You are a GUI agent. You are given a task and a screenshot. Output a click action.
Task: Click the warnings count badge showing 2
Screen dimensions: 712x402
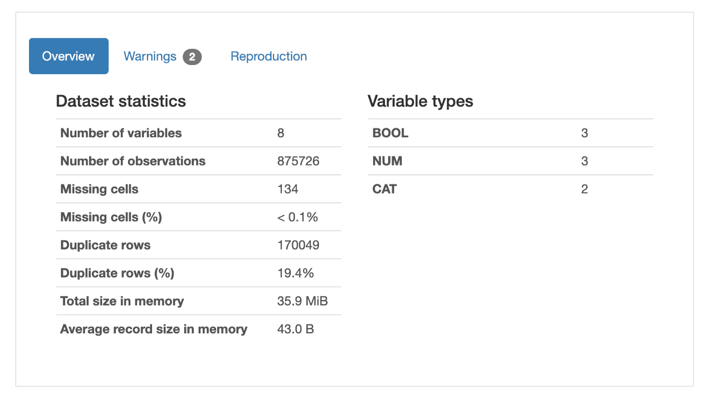pyautogui.click(x=192, y=57)
